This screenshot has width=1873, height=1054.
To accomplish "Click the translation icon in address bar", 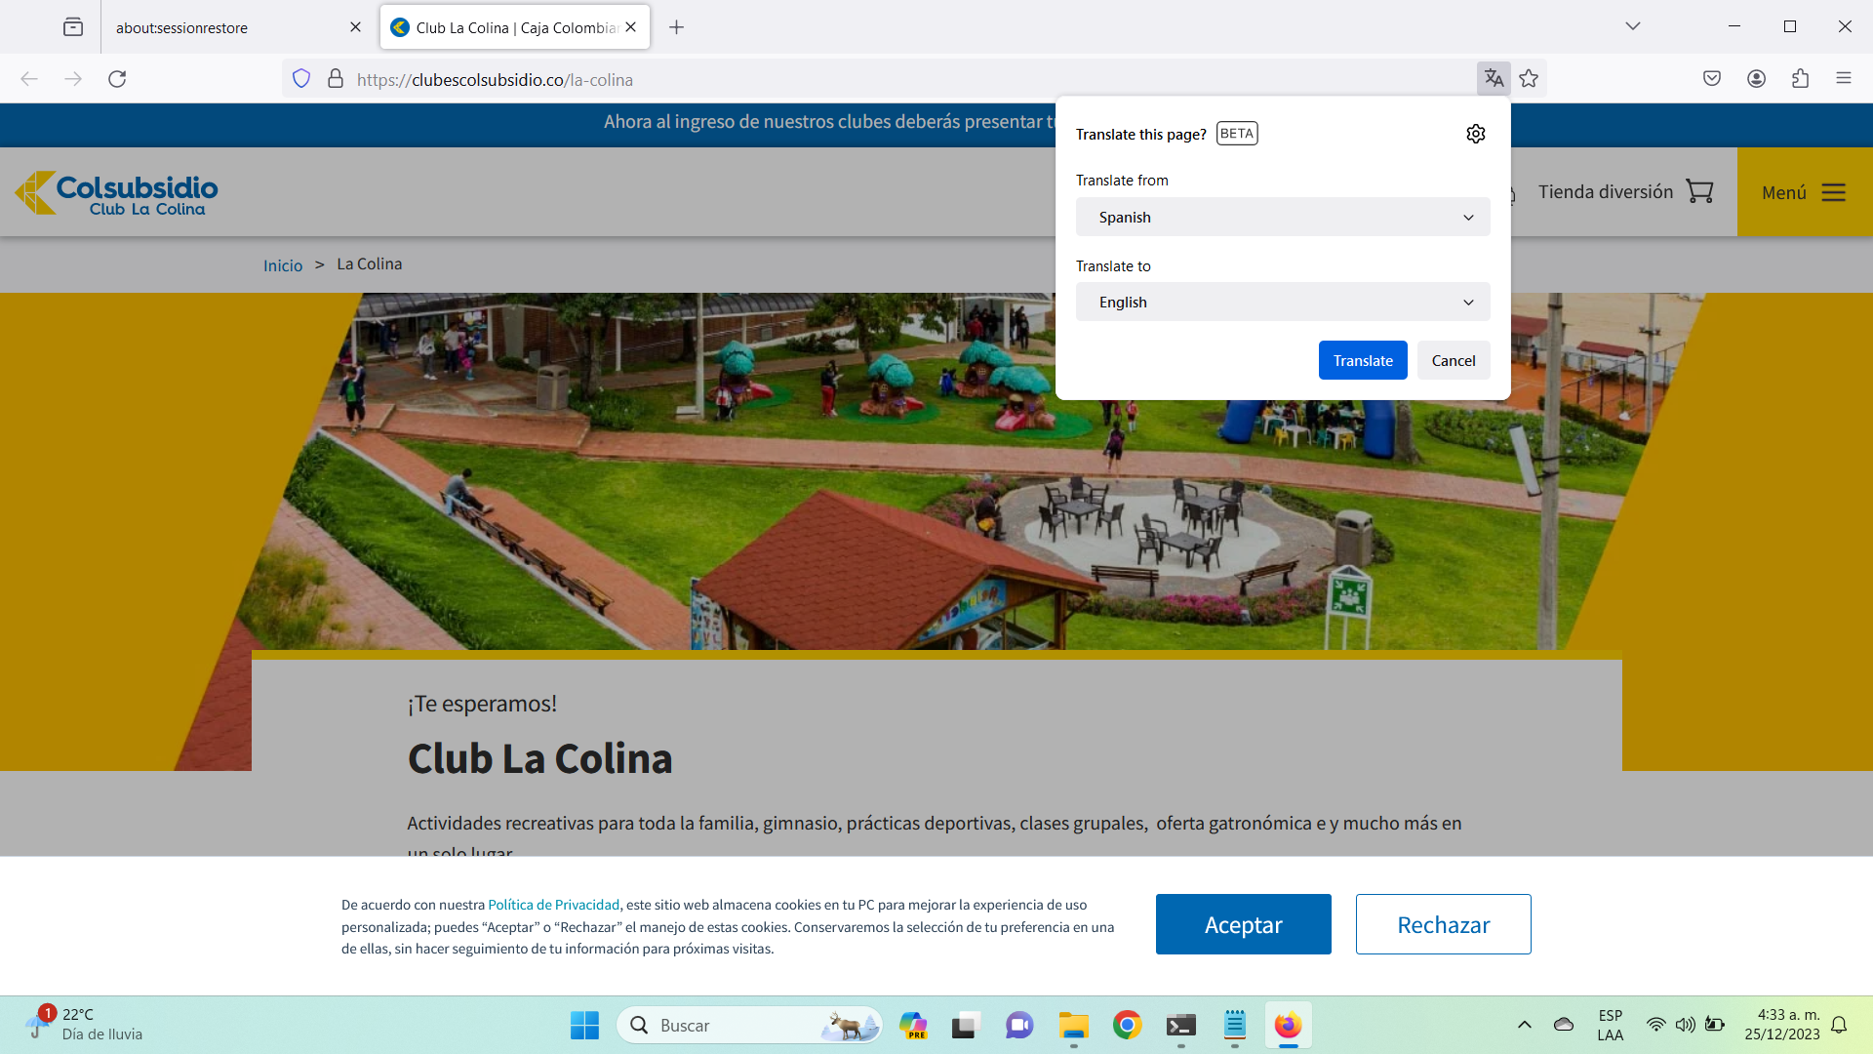I will pos(1494,79).
